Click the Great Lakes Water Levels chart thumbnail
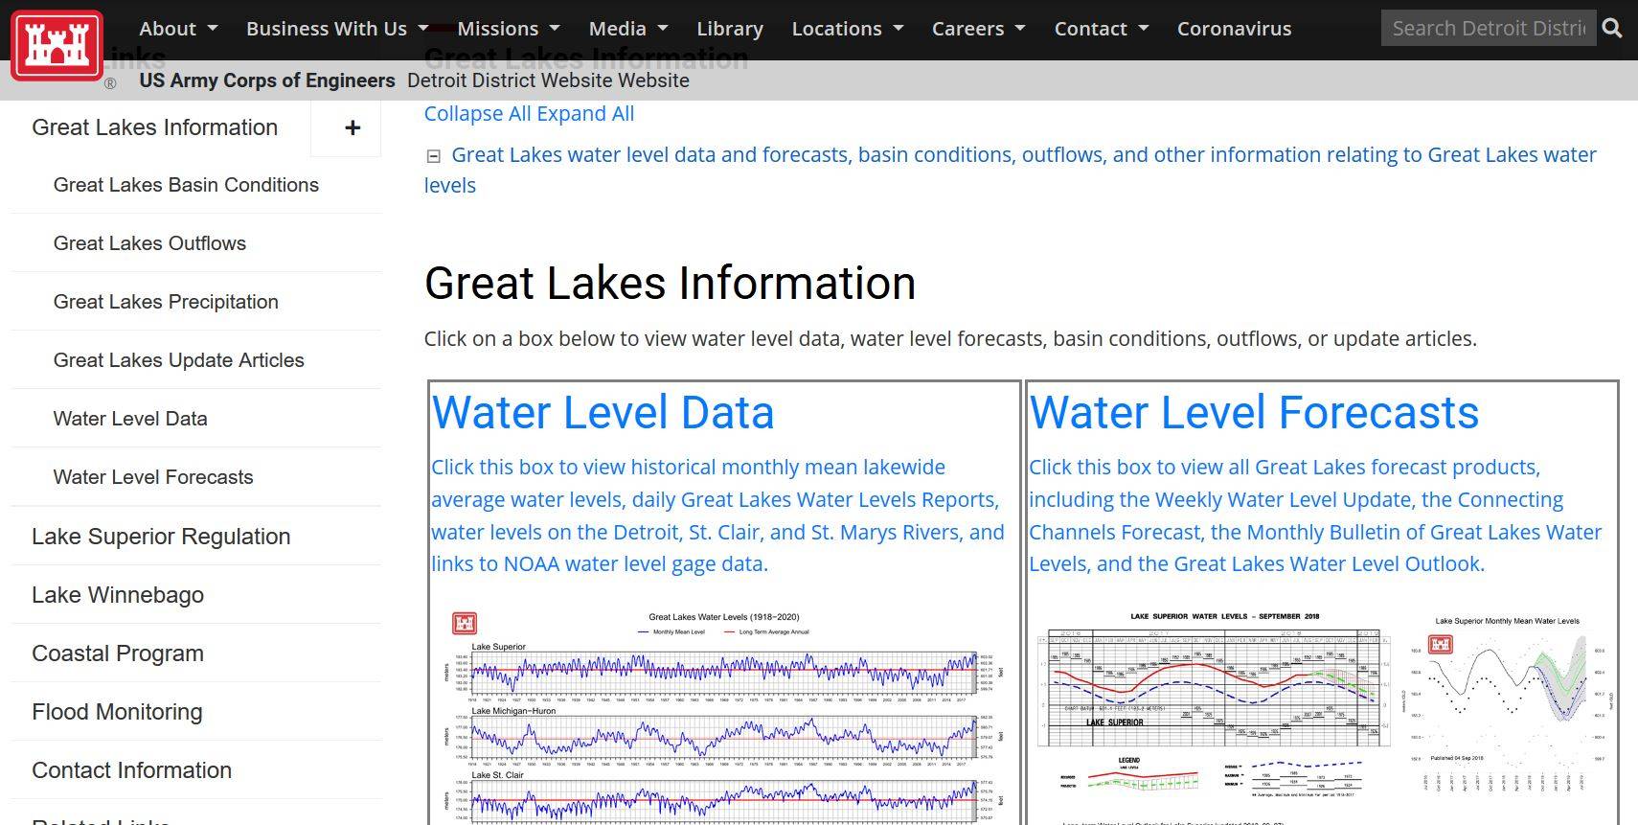 723,714
